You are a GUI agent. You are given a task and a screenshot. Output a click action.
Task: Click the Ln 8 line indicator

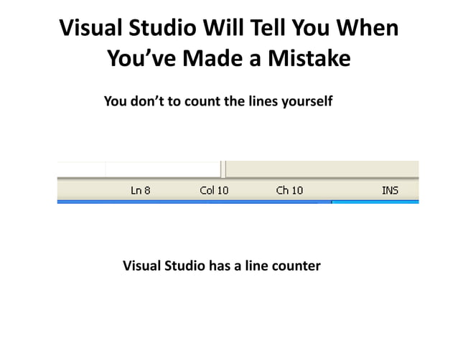click(140, 190)
